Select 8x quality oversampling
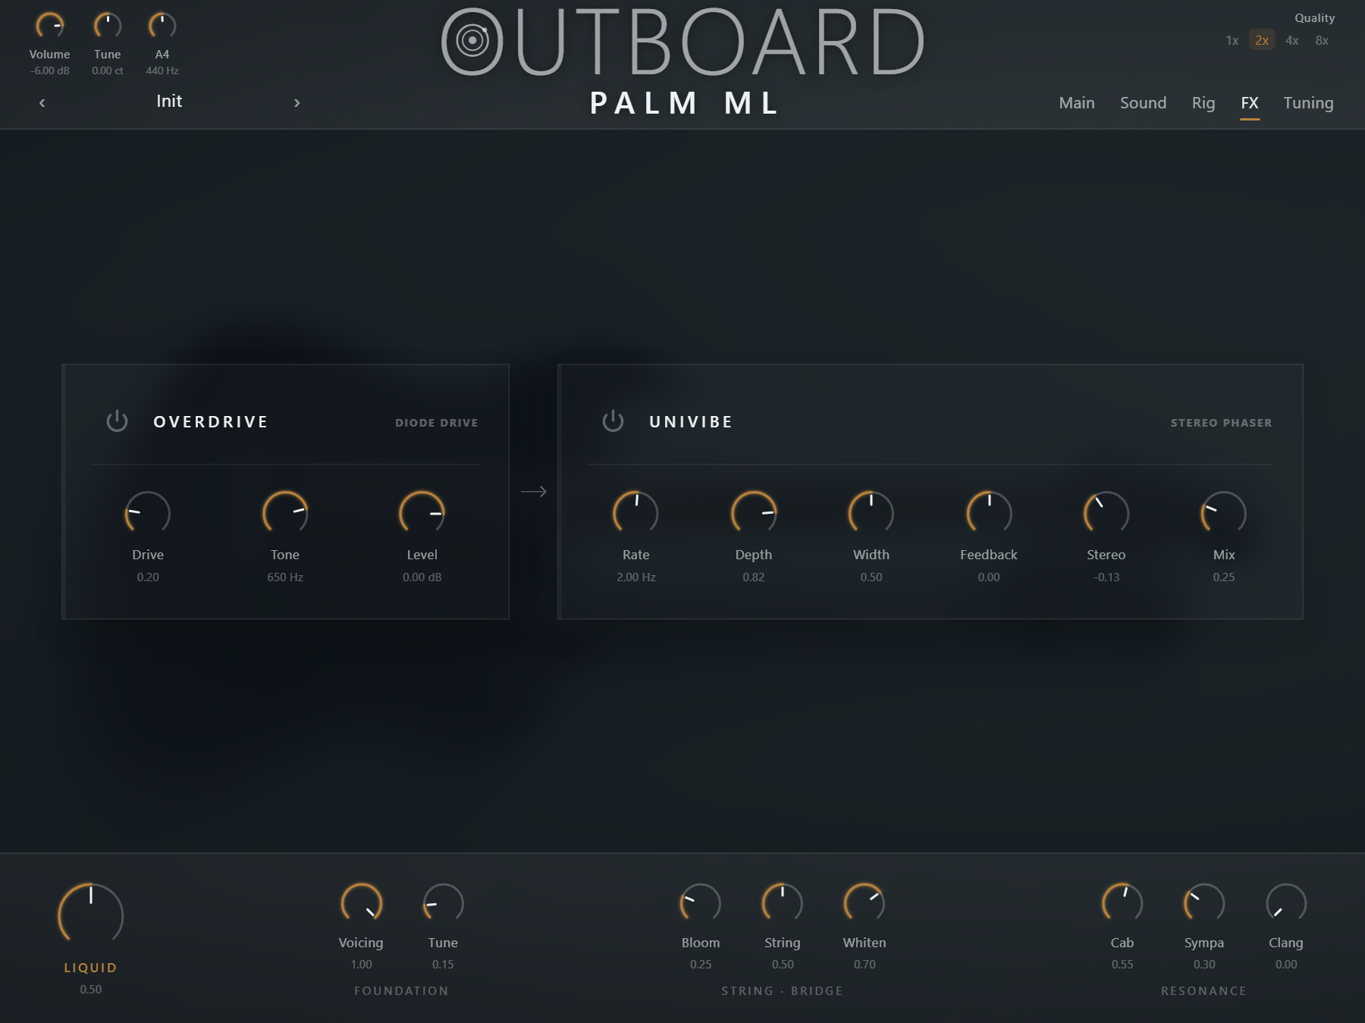The height and width of the screenshot is (1023, 1365). 1322,40
